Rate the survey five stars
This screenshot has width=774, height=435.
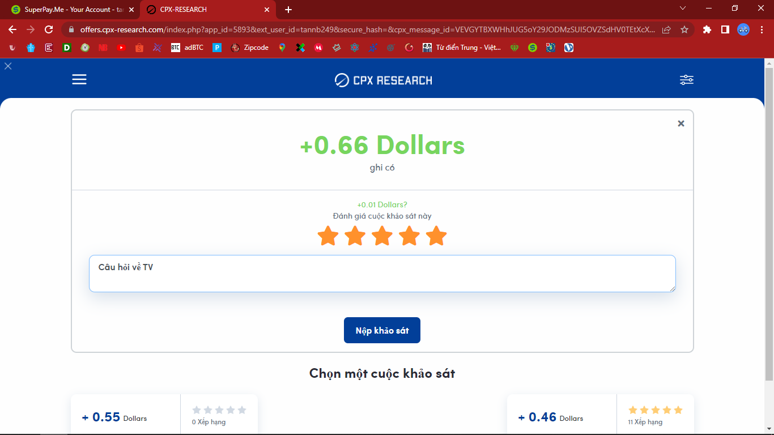pyautogui.click(x=436, y=236)
